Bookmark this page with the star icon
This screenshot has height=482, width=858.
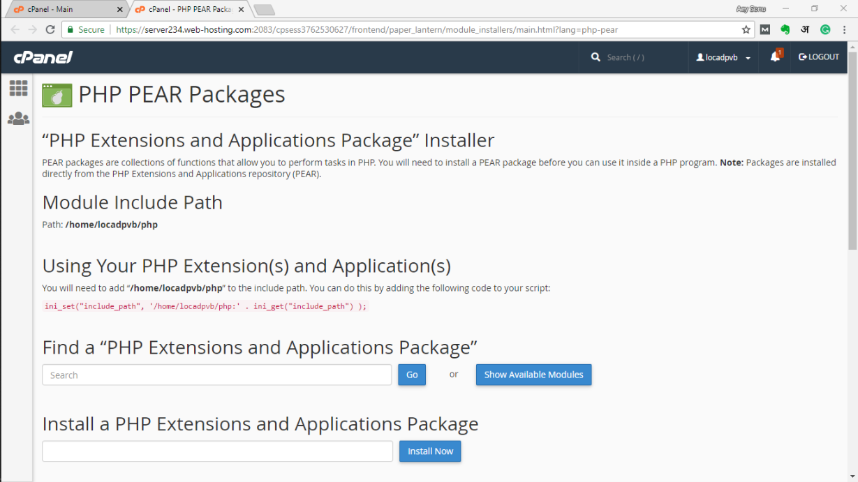click(x=746, y=30)
